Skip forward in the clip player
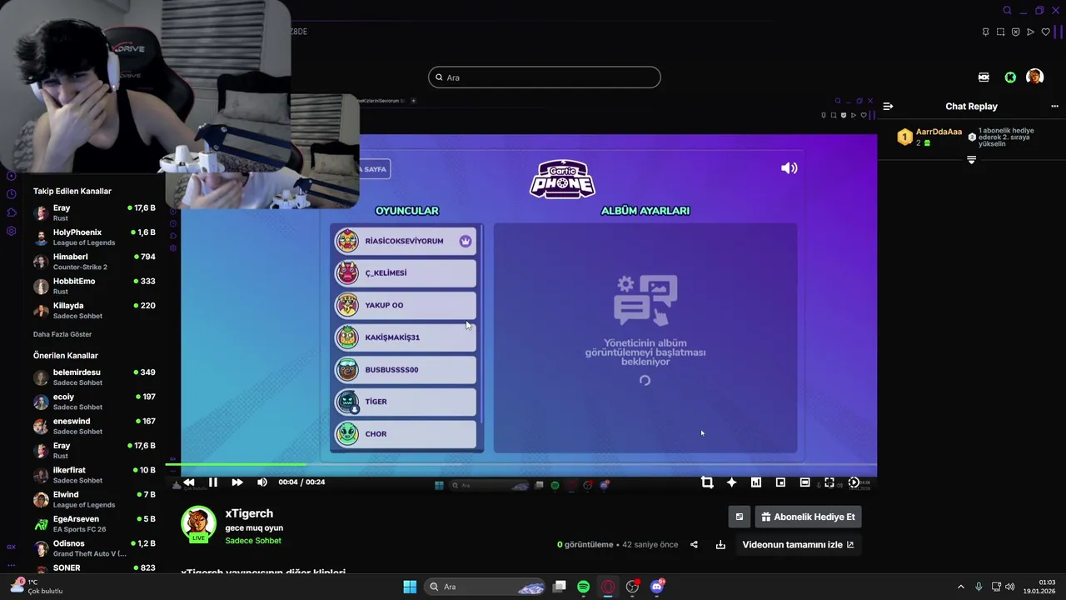Screen dimensions: 1066x600 (237, 482)
